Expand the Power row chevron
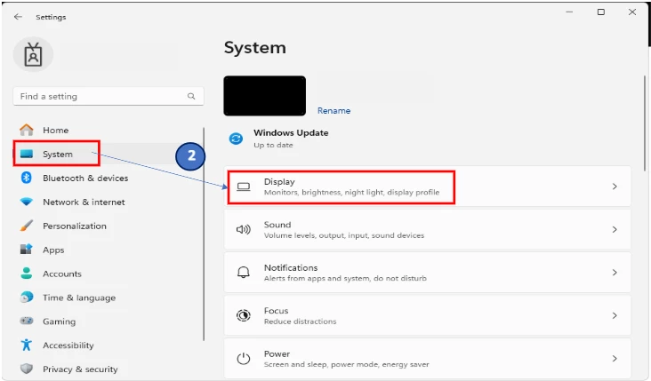651x381 pixels. [x=615, y=358]
